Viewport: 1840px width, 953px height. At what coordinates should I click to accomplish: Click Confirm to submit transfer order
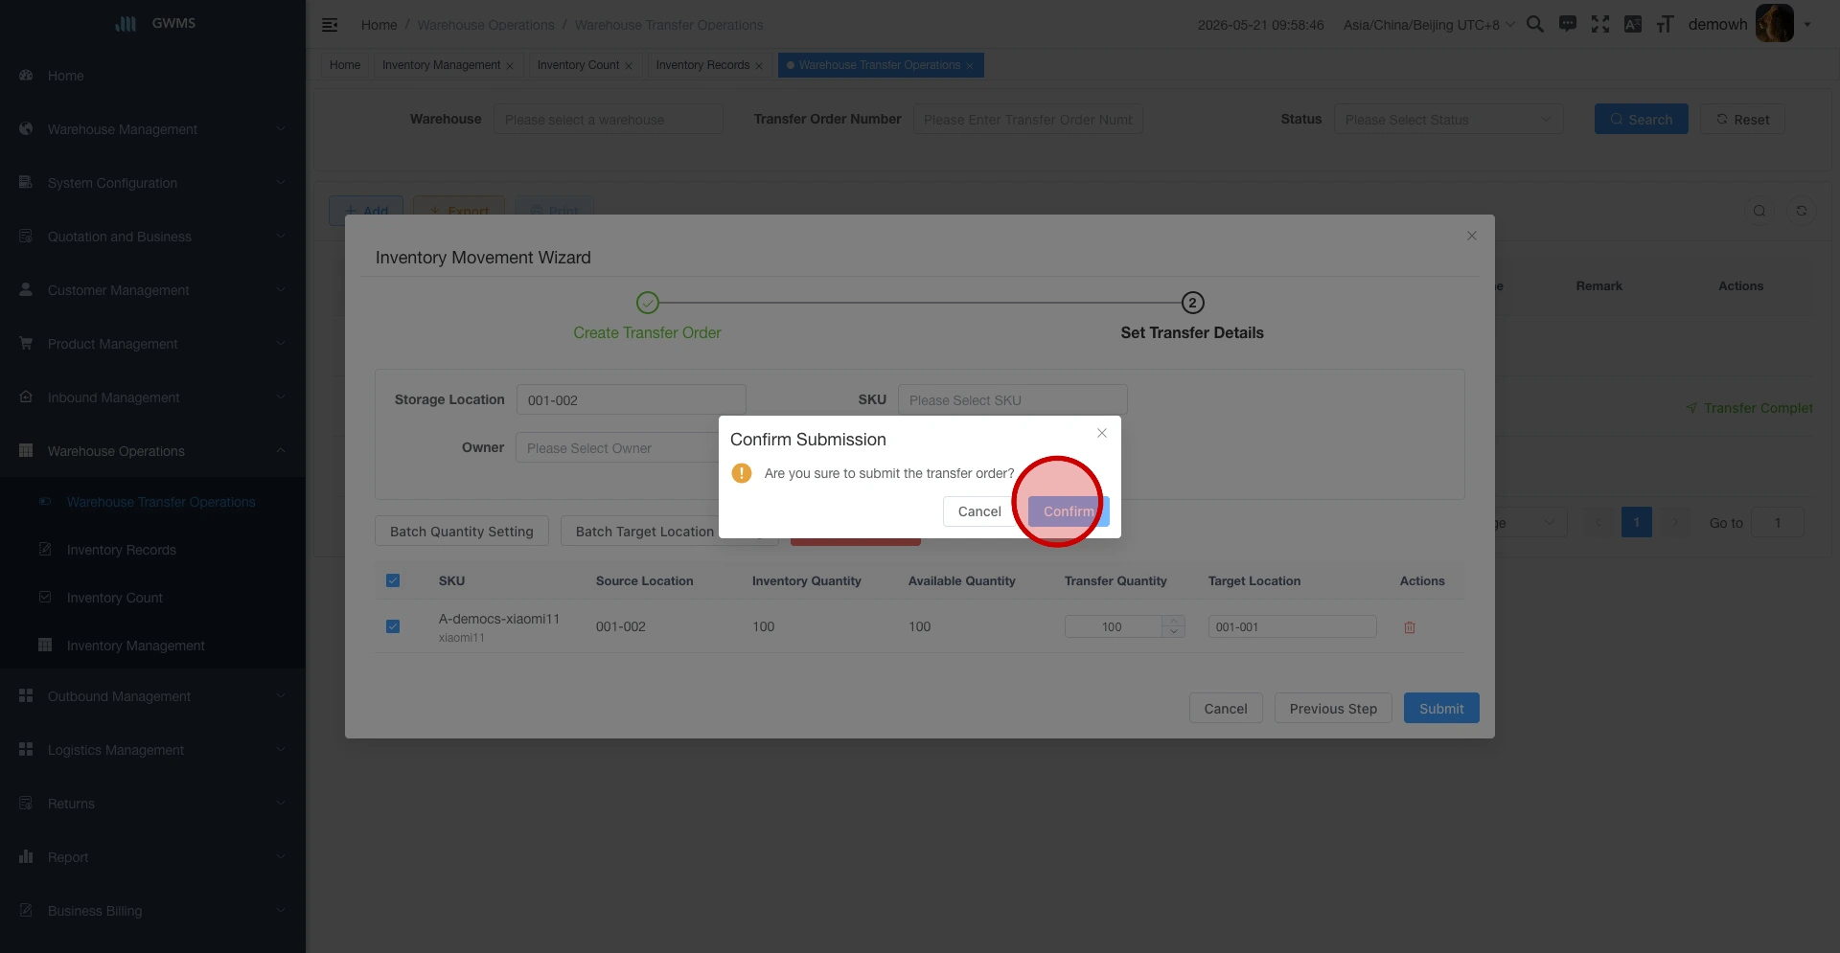[x=1069, y=511]
